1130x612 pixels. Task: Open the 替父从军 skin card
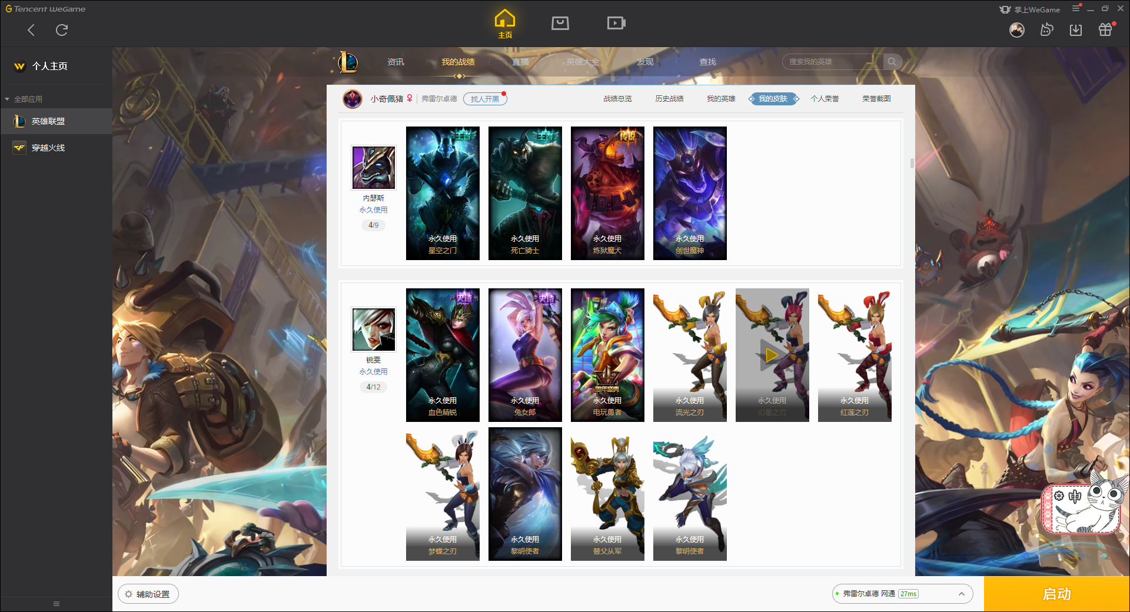(x=607, y=494)
